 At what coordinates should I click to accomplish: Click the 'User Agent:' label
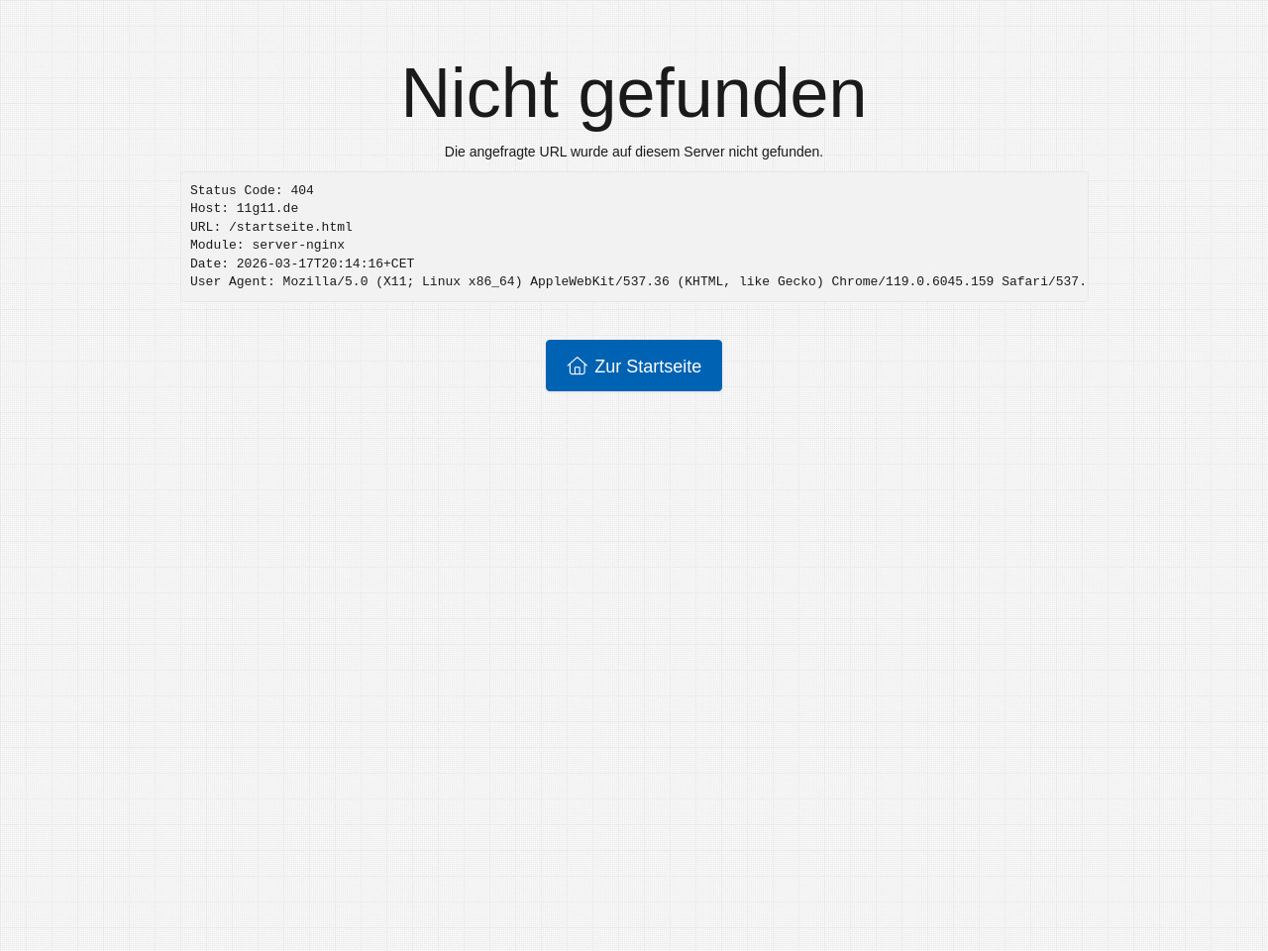pyautogui.click(x=232, y=281)
